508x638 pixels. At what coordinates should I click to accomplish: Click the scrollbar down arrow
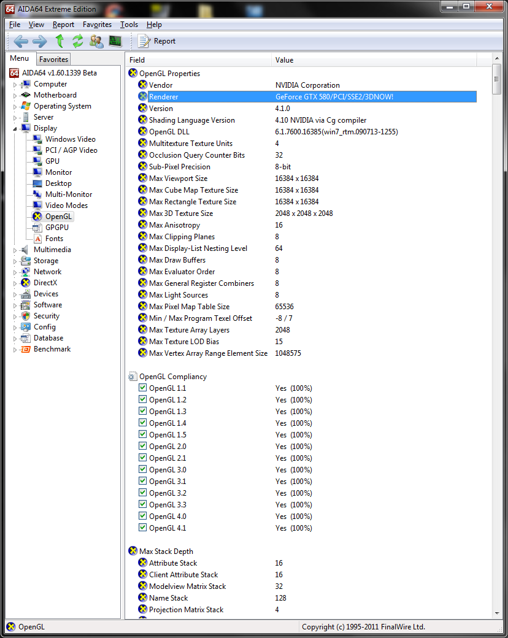coord(496,613)
